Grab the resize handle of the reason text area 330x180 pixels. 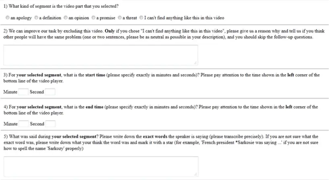[x=195, y=63]
